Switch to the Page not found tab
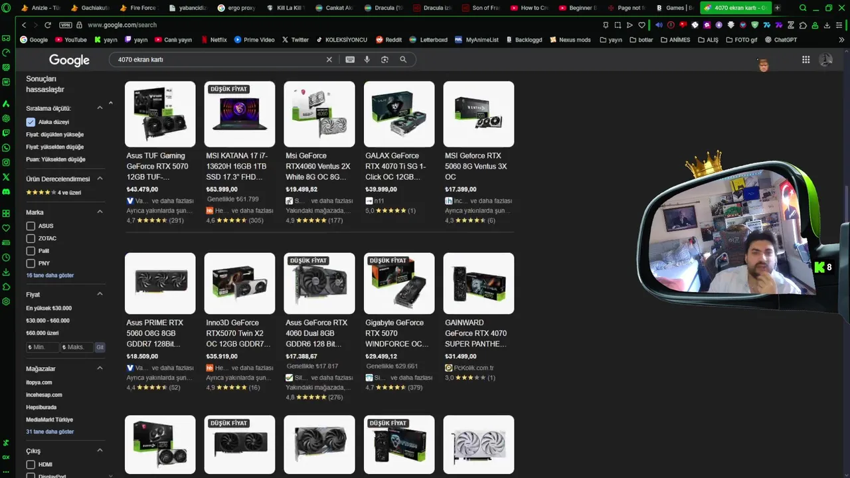The image size is (850, 478). point(626,8)
